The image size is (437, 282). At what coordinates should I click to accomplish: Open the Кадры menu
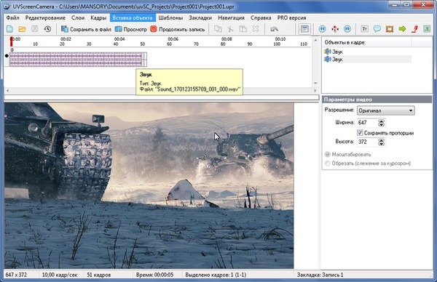click(98, 17)
